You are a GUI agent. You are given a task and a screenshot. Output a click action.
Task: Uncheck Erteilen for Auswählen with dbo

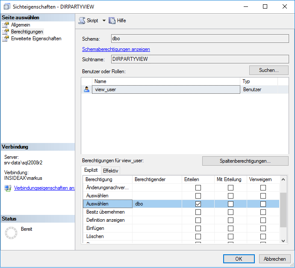tap(198, 204)
